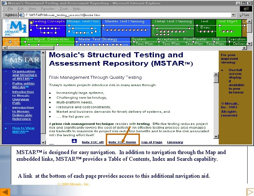Click the text Use full screen display
The width and height of the screenshot is (254, 196).
(236, 81)
